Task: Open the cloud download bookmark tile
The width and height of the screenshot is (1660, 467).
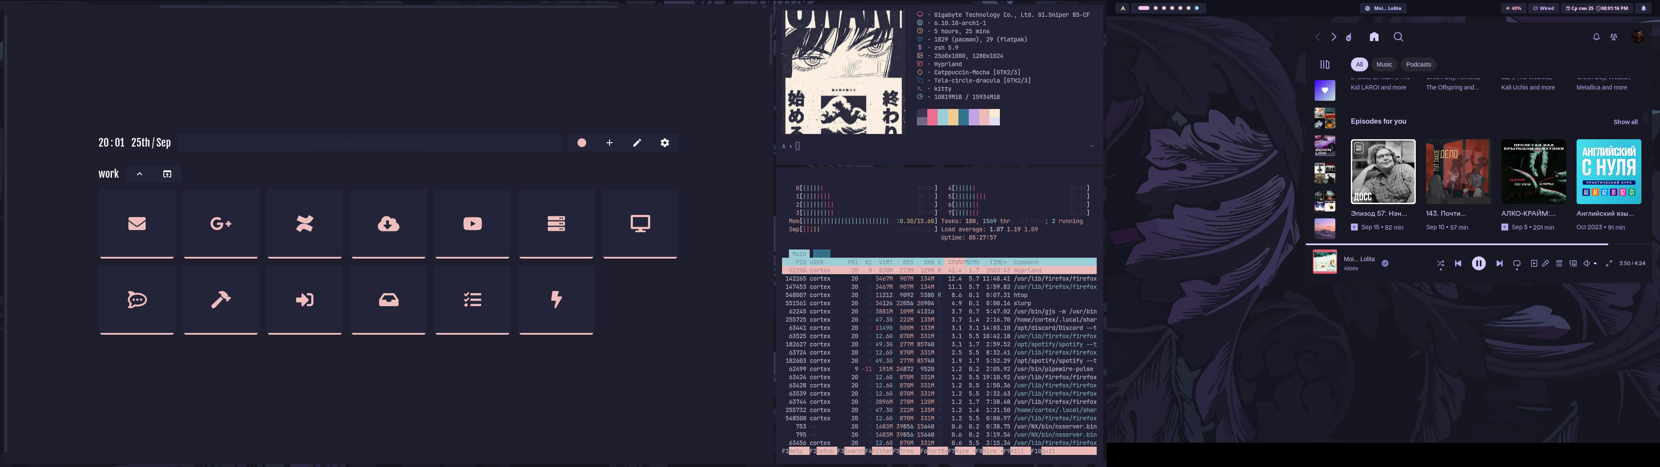Action: click(389, 224)
